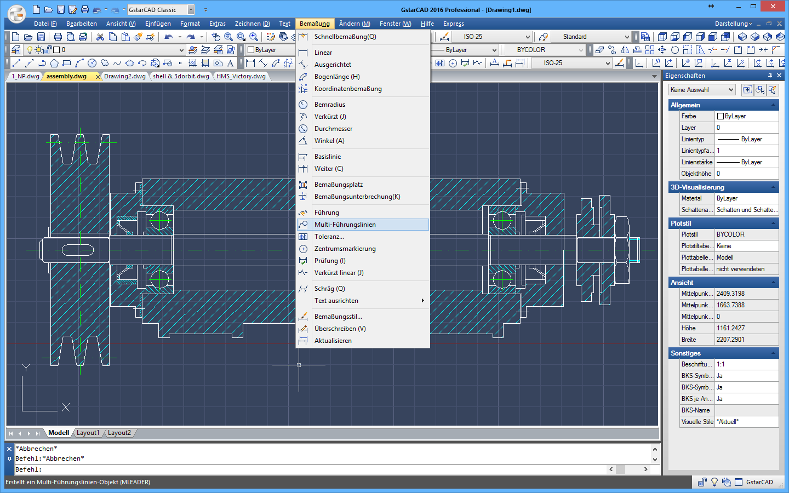Select the Line draw tool
The width and height of the screenshot is (789, 493).
coord(16,63)
